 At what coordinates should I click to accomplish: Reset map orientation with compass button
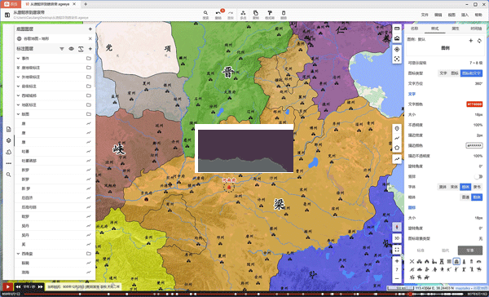coord(397,227)
